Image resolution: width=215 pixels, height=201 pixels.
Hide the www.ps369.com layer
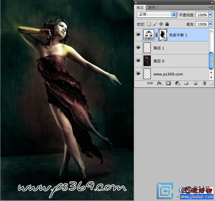coord(138,74)
